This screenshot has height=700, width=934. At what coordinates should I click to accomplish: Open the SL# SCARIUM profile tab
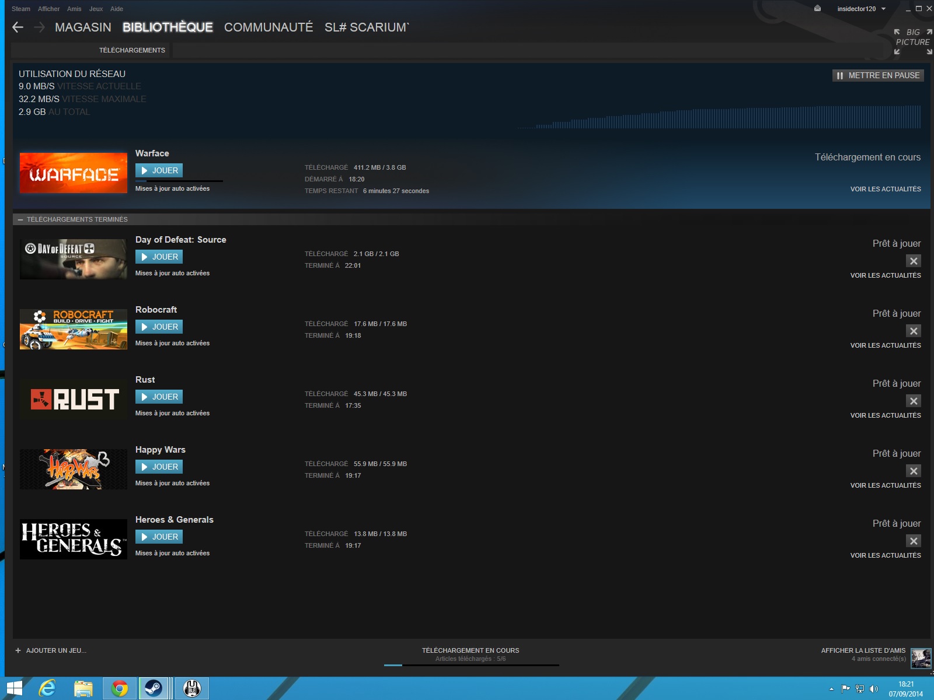(367, 27)
